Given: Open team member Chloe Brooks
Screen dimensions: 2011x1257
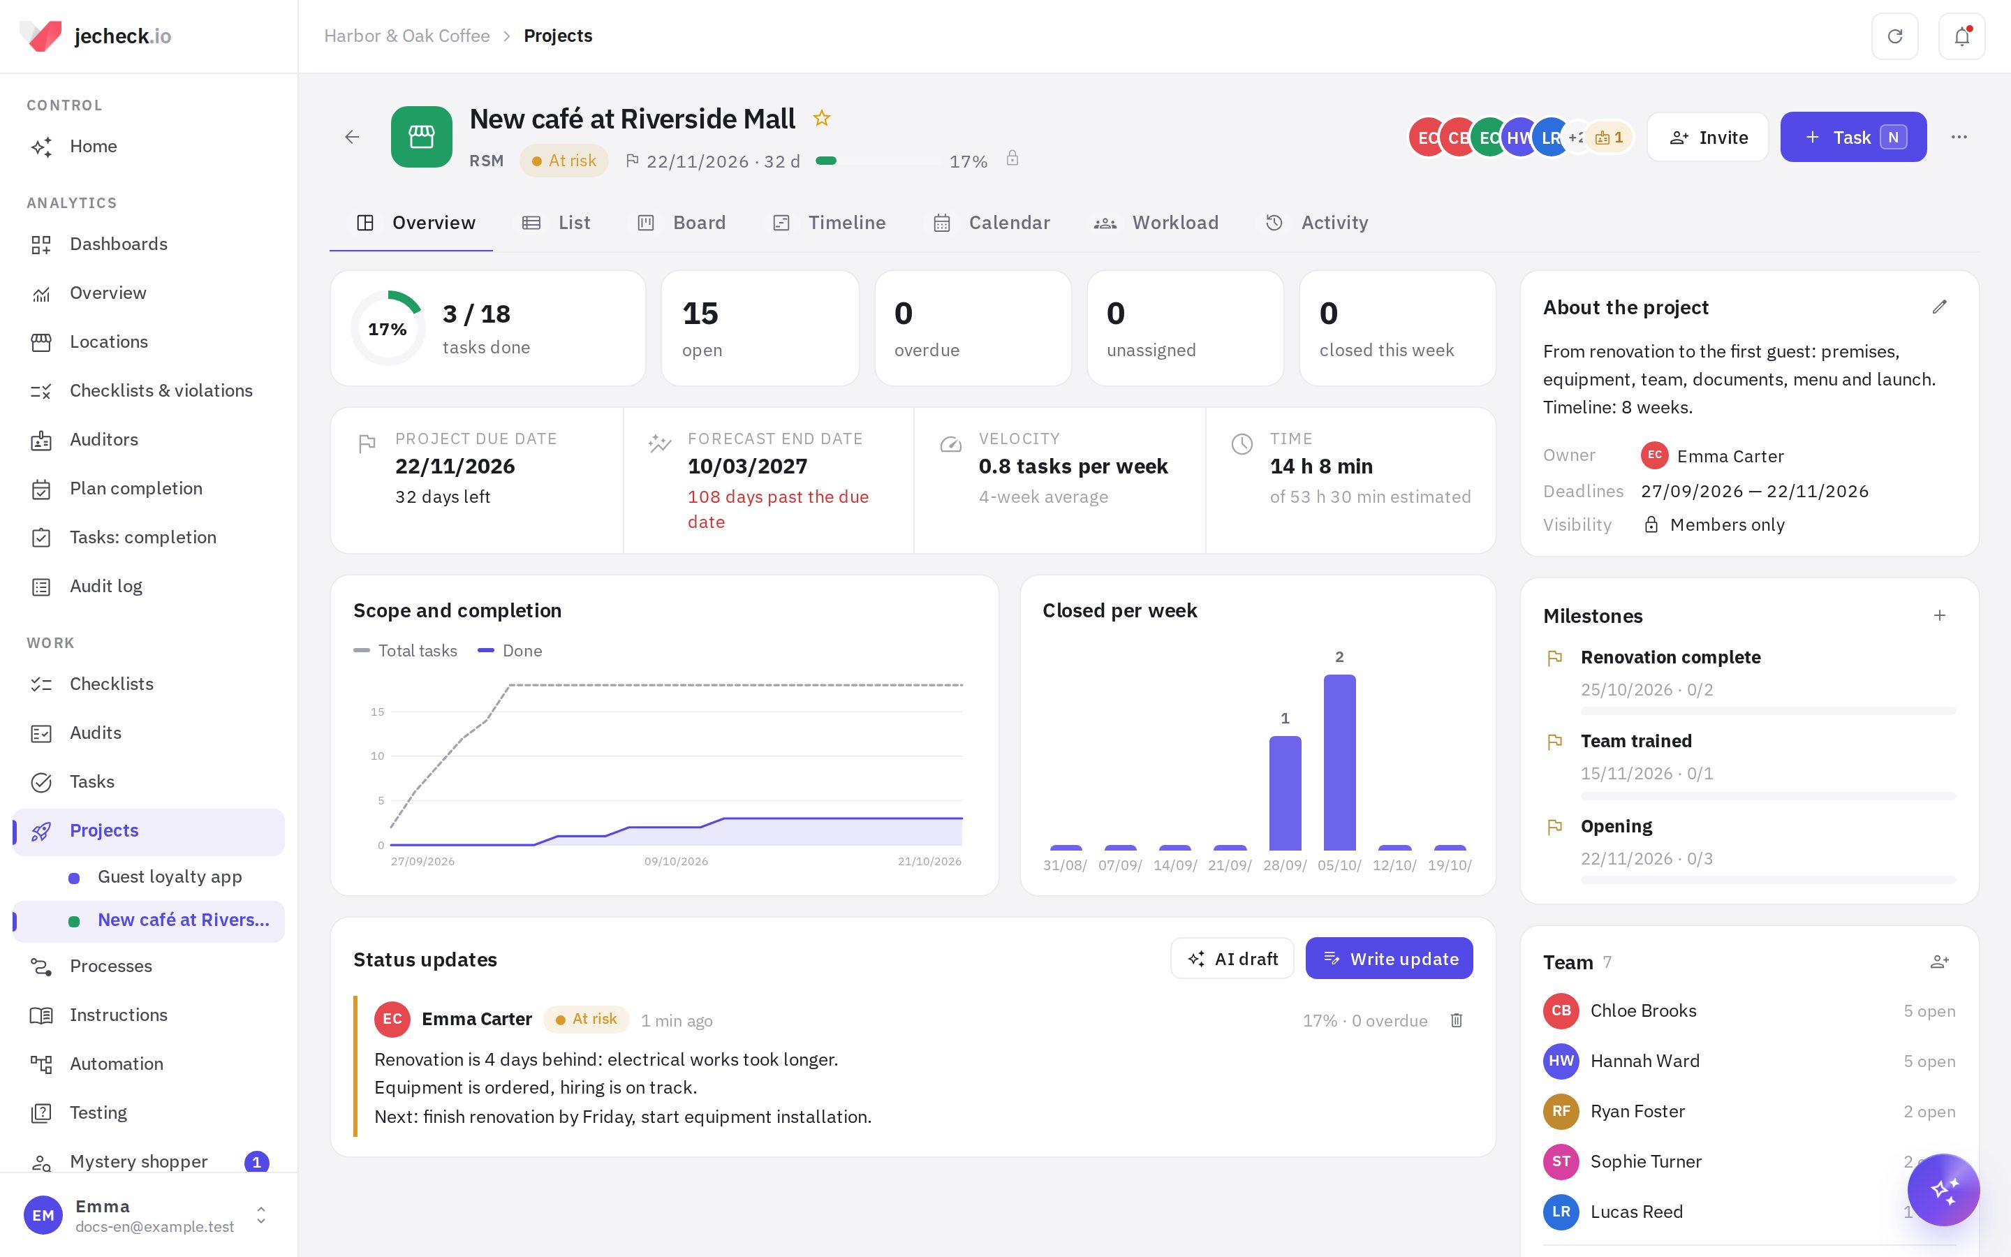Looking at the screenshot, I should pyautogui.click(x=1749, y=1011).
